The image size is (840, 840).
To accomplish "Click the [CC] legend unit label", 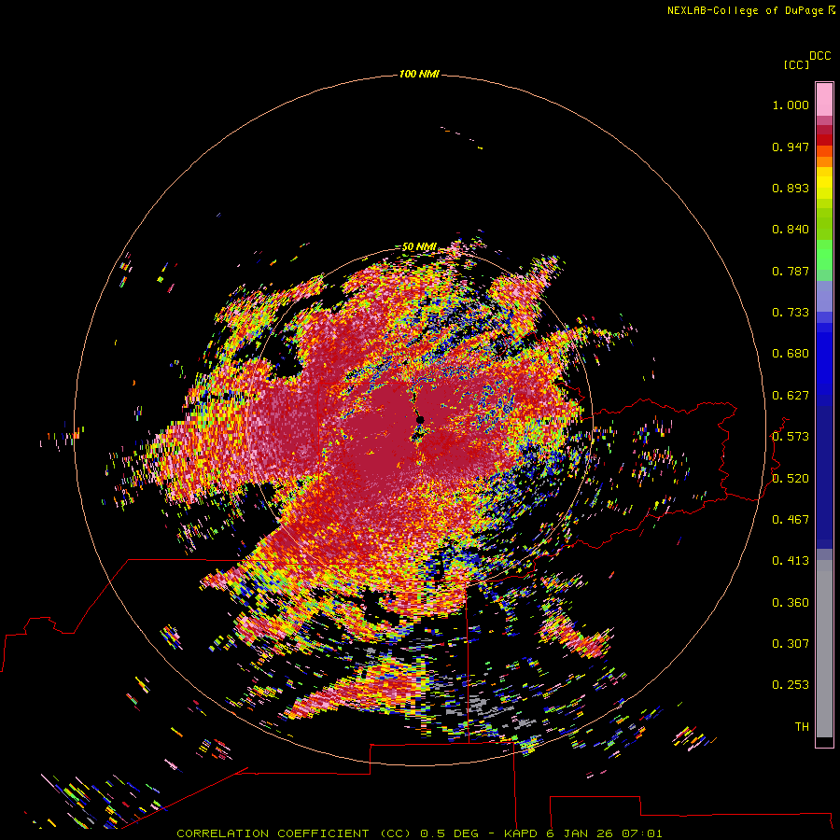I will click(796, 64).
